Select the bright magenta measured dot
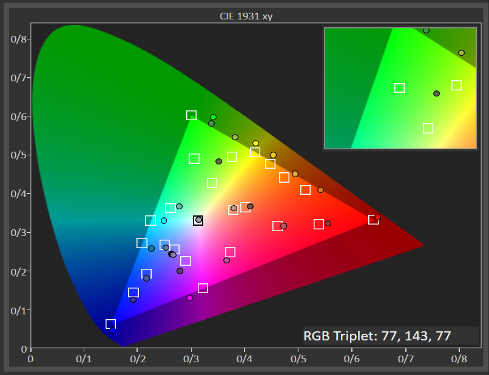489x375 pixels. coord(190,298)
